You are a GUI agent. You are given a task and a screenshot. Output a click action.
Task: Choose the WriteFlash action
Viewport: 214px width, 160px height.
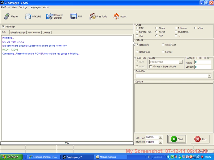(x=163, y=45)
